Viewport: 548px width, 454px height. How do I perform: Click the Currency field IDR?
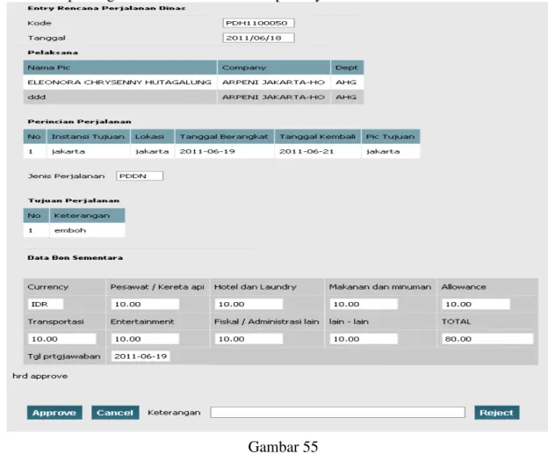[46, 304]
